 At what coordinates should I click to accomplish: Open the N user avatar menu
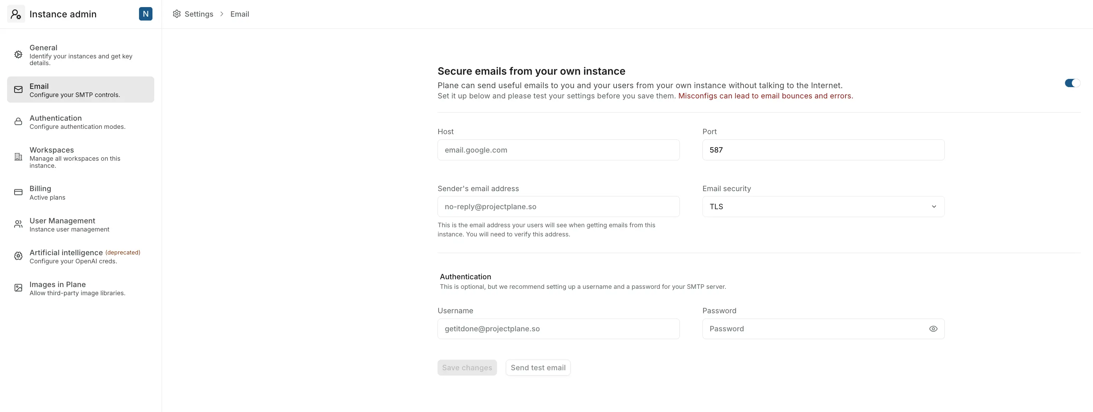145,14
